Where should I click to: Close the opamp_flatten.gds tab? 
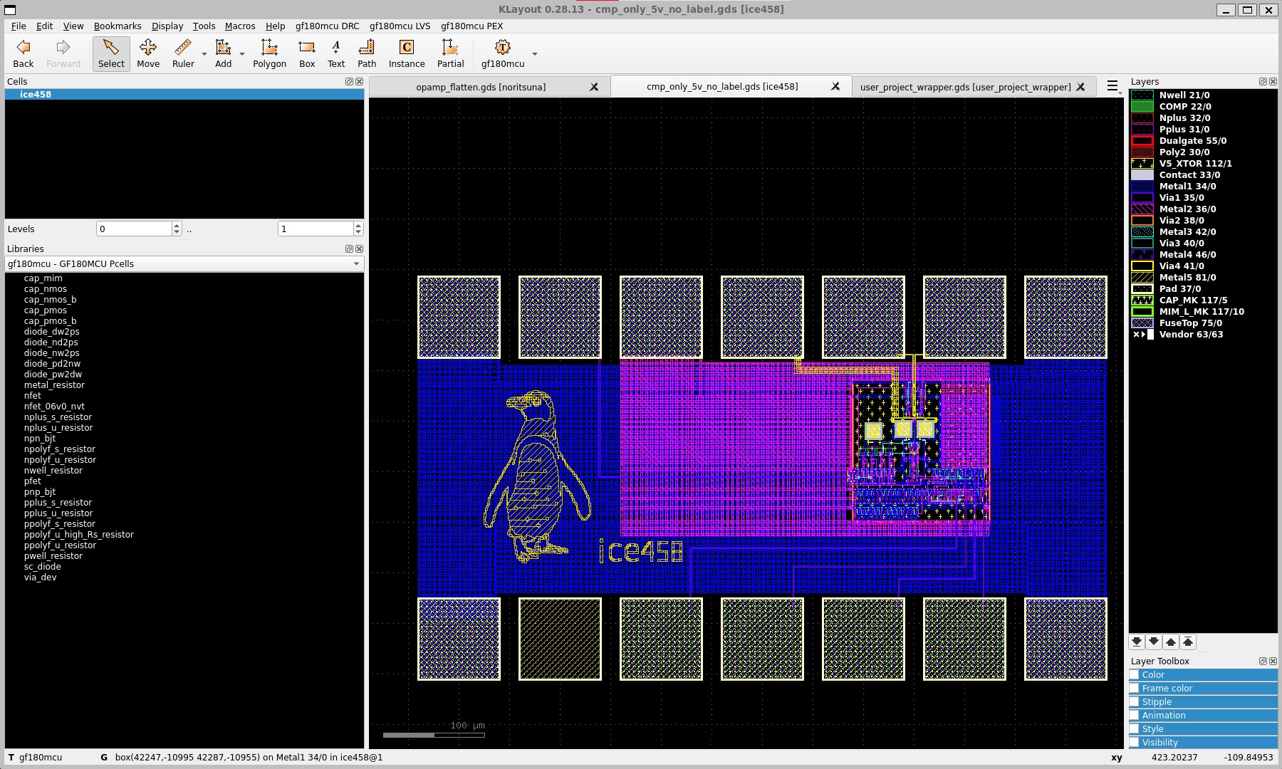click(594, 87)
